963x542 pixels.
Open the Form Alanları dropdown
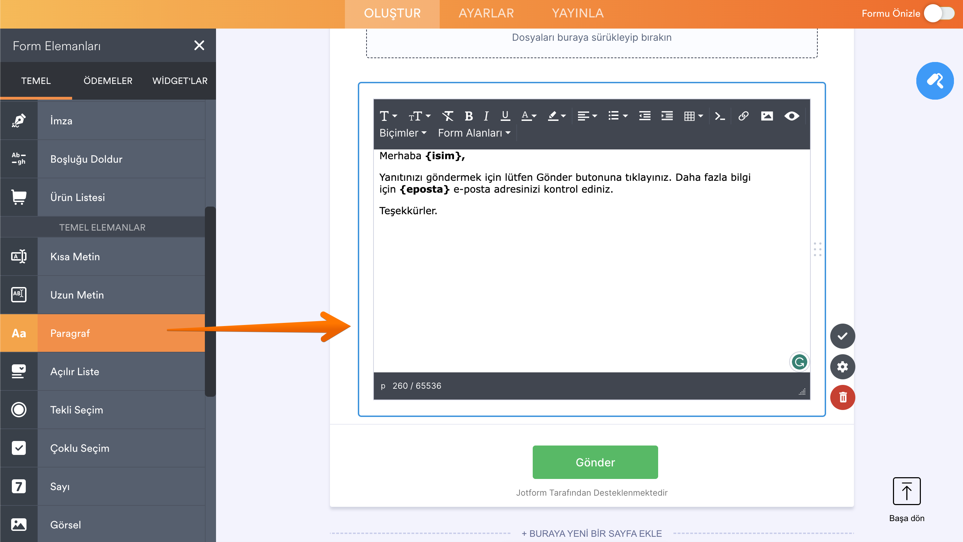pyautogui.click(x=474, y=133)
